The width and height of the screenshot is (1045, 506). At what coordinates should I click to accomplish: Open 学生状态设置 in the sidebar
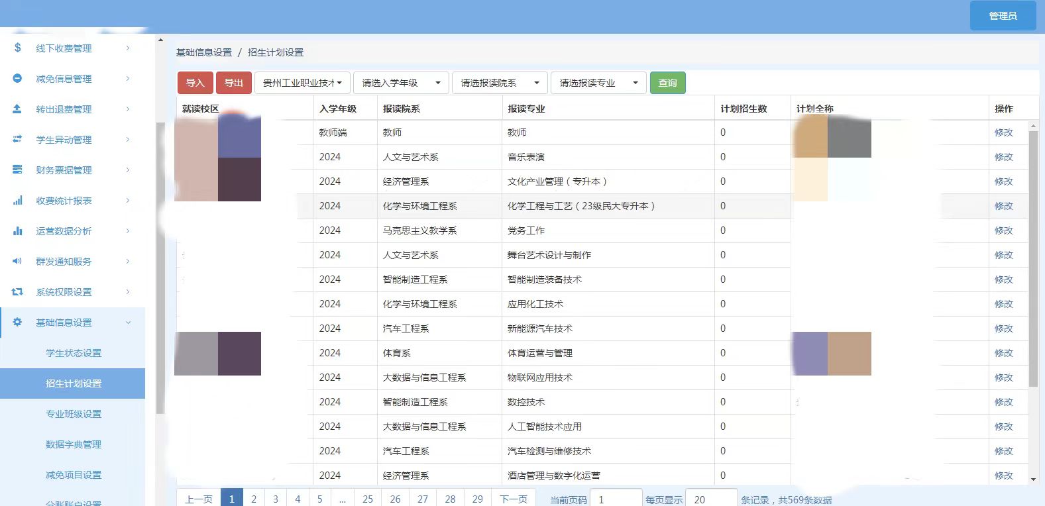74,353
